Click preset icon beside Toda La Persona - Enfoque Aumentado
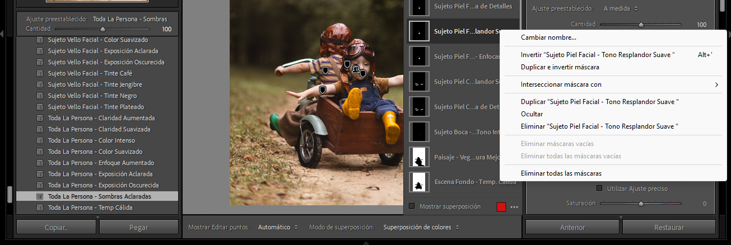 (40, 163)
